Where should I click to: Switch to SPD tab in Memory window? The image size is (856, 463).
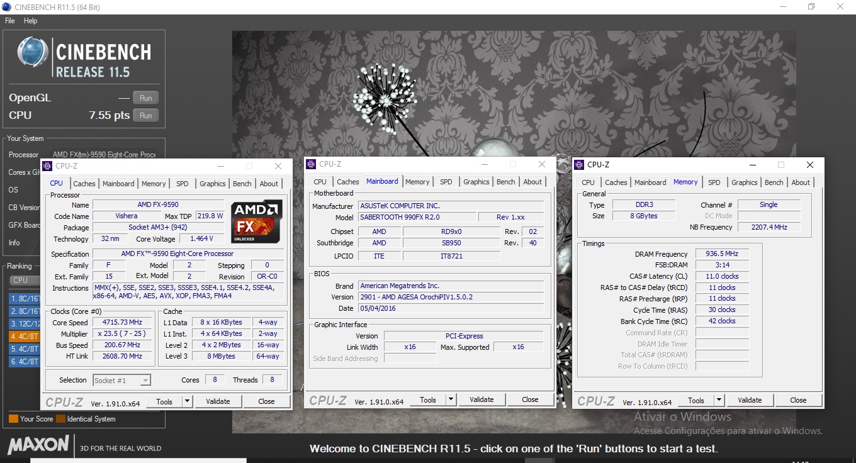(714, 182)
